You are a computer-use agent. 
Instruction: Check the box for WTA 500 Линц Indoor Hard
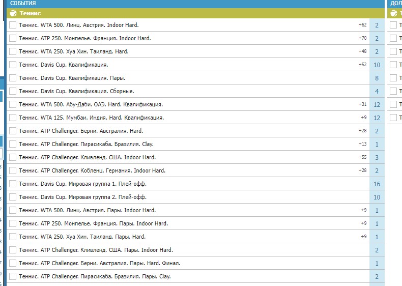(x=13, y=25)
